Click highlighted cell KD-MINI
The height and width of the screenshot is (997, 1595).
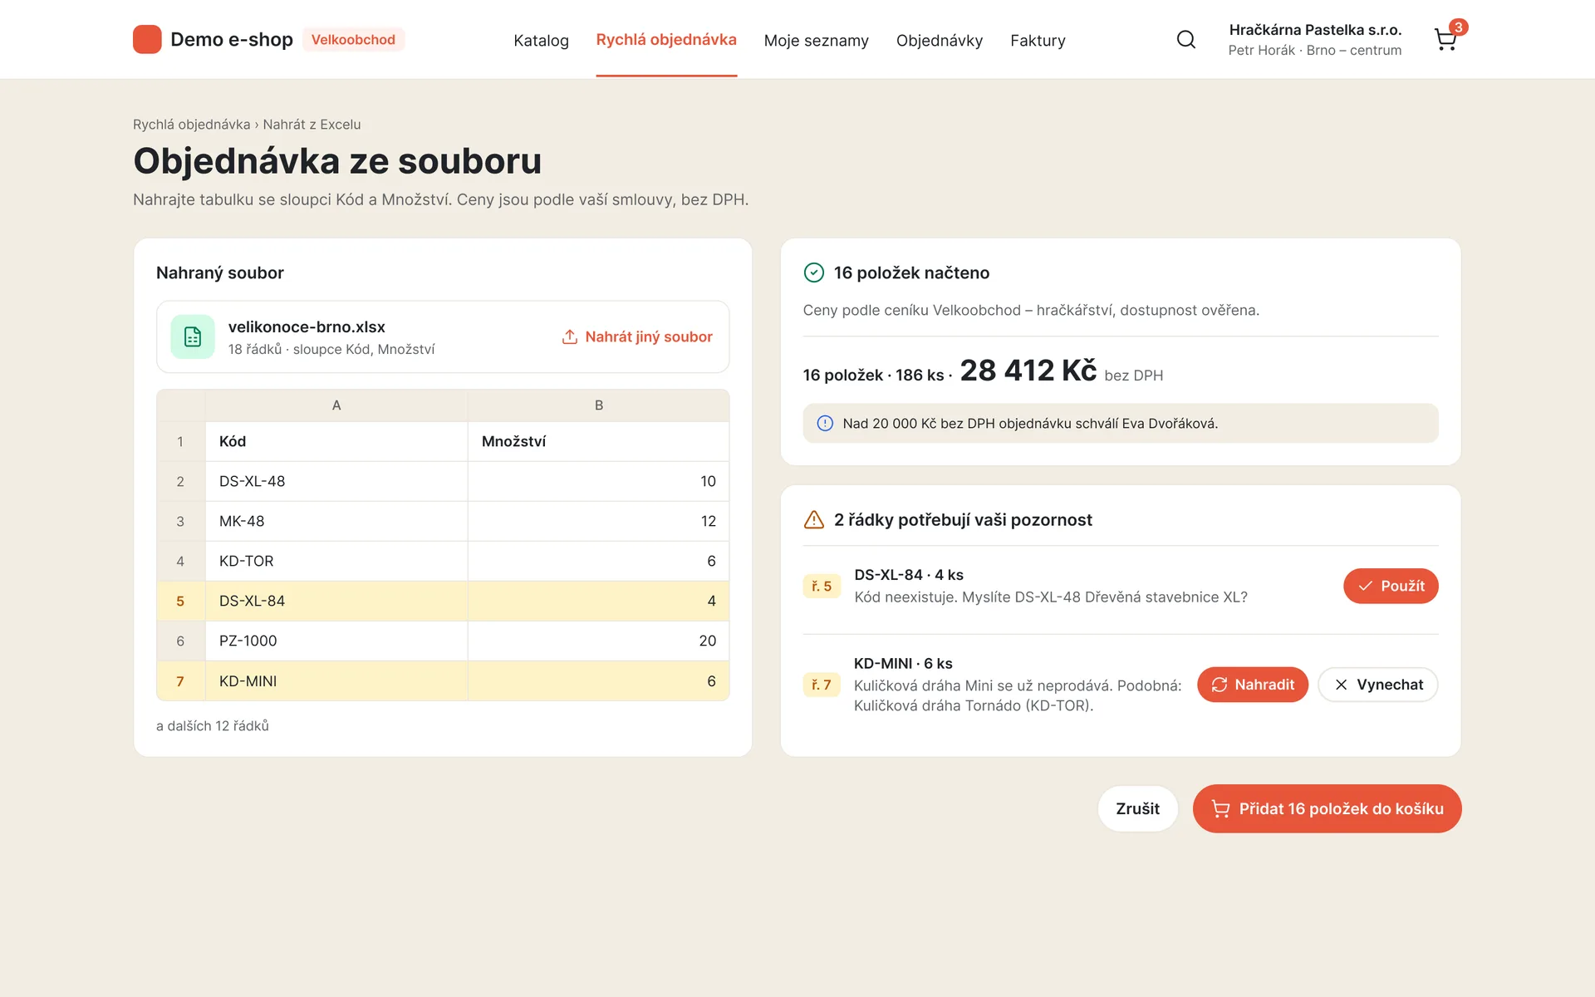tap(336, 681)
